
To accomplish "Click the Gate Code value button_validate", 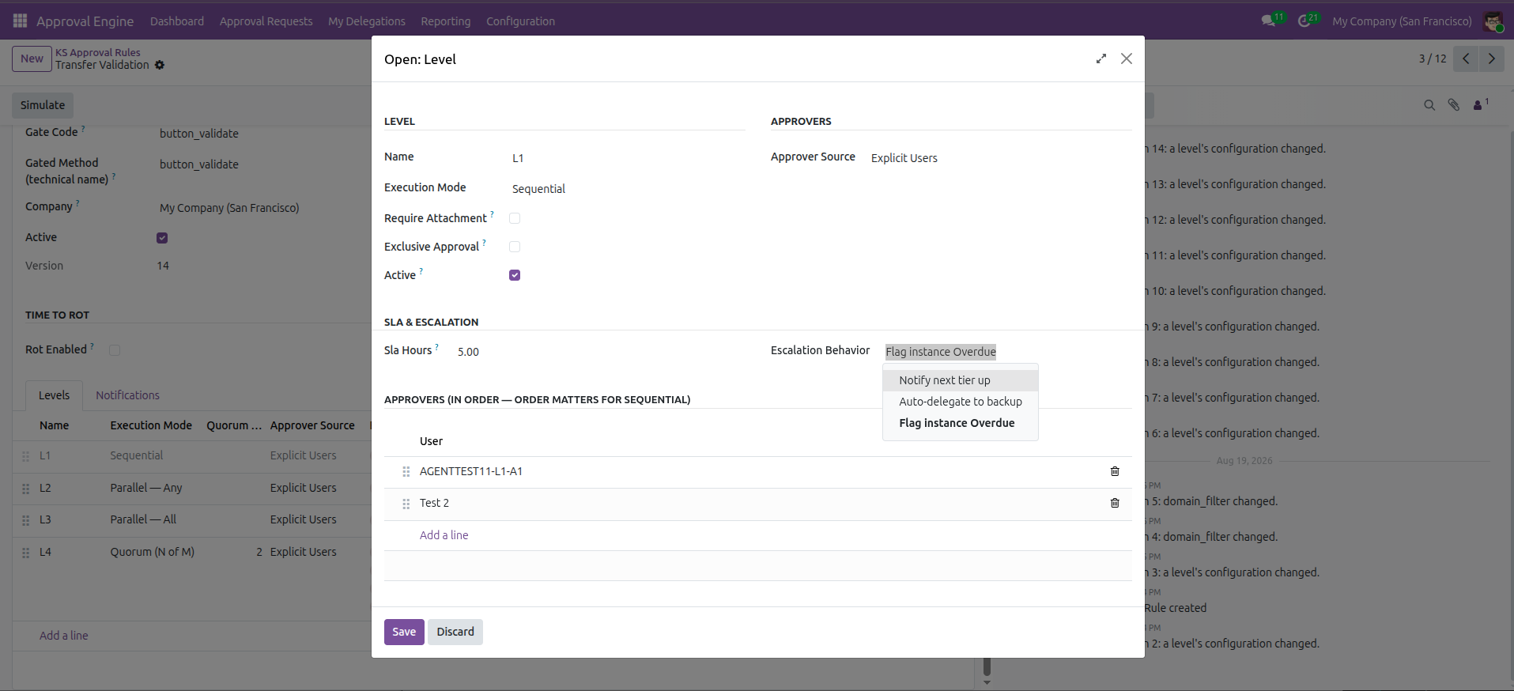I will tap(199, 134).
